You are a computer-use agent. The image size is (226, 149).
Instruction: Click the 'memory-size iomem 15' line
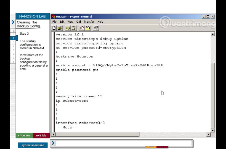(x=79, y=96)
